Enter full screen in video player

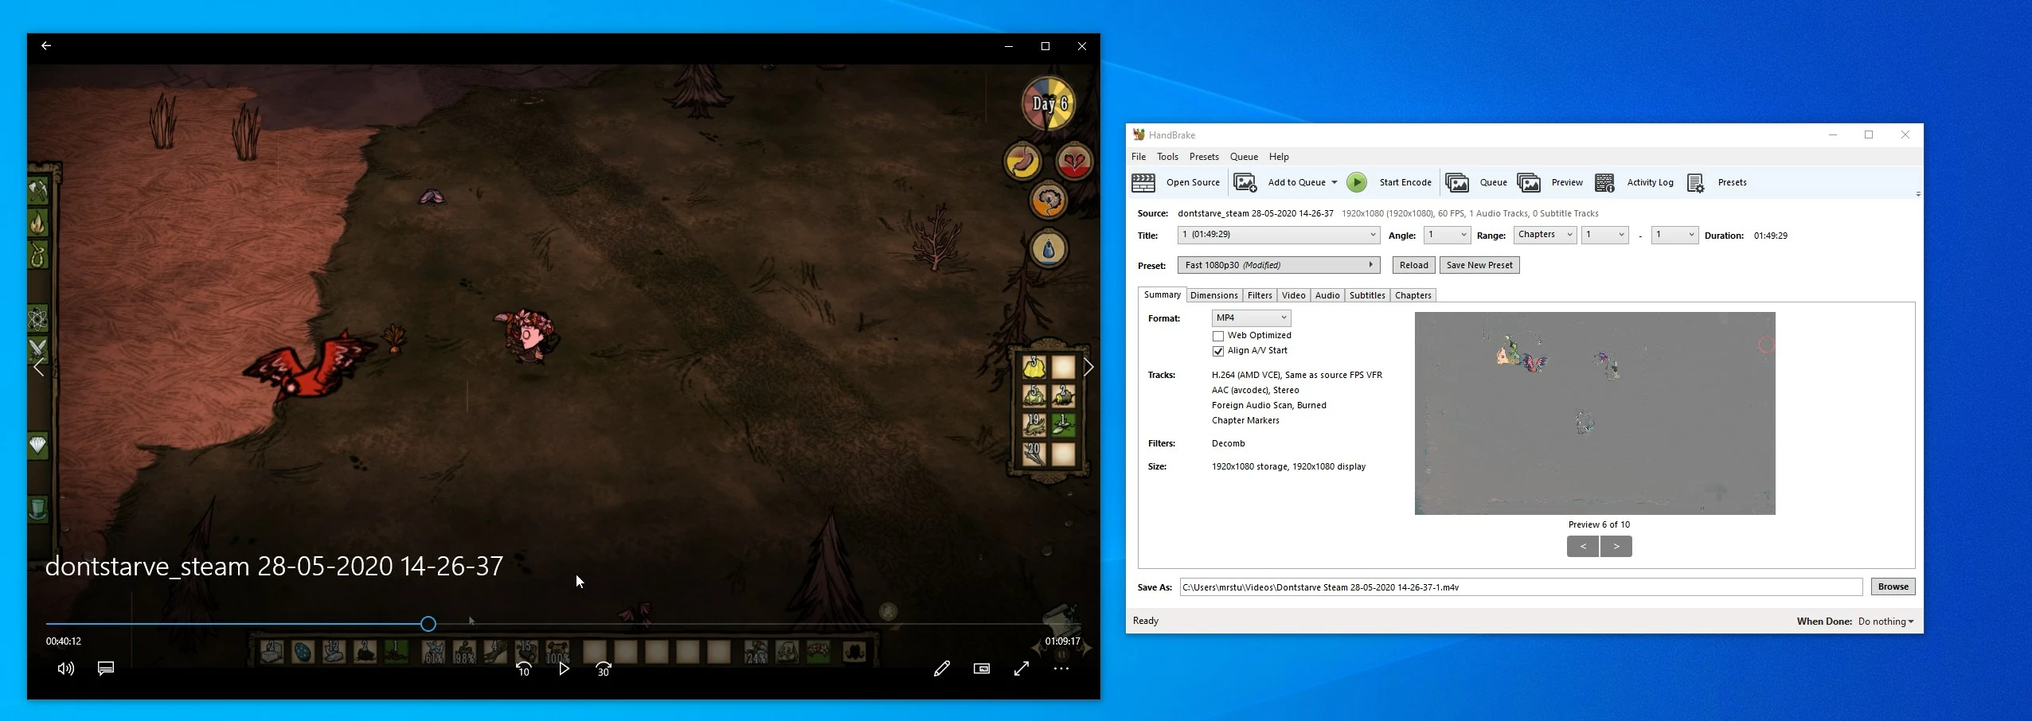click(x=1022, y=668)
